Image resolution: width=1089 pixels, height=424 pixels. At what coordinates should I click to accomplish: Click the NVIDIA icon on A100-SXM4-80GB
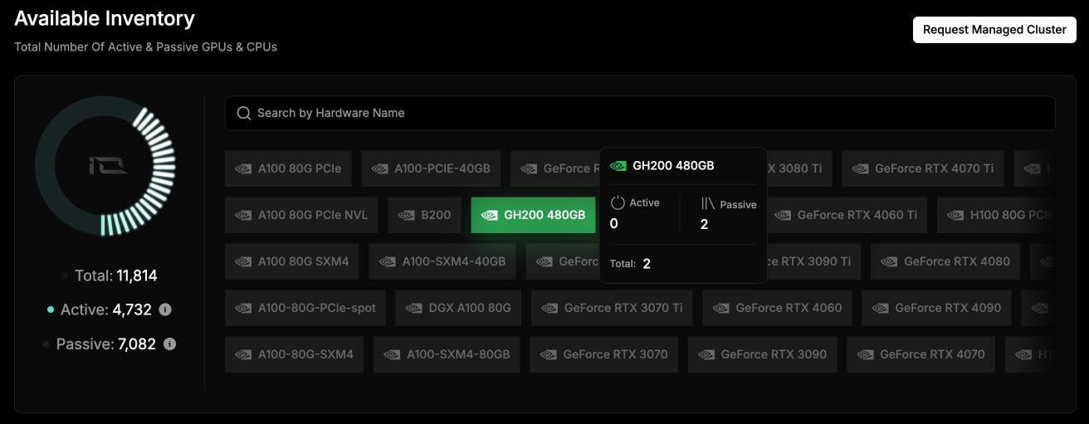click(392, 354)
